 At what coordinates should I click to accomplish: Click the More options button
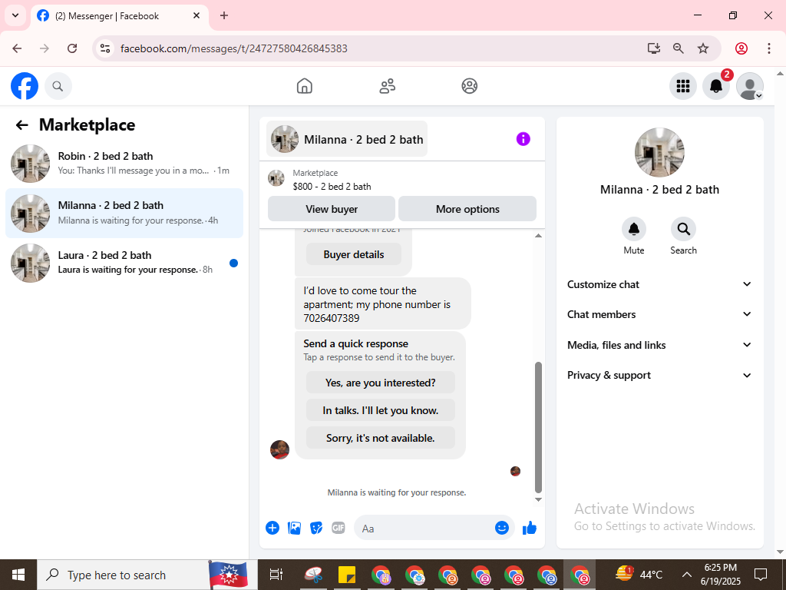pyautogui.click(x=467, y=209)
